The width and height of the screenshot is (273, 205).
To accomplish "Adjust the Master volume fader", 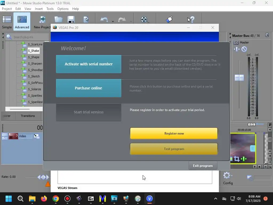I will pyautogui.click(x=239, y=78).
